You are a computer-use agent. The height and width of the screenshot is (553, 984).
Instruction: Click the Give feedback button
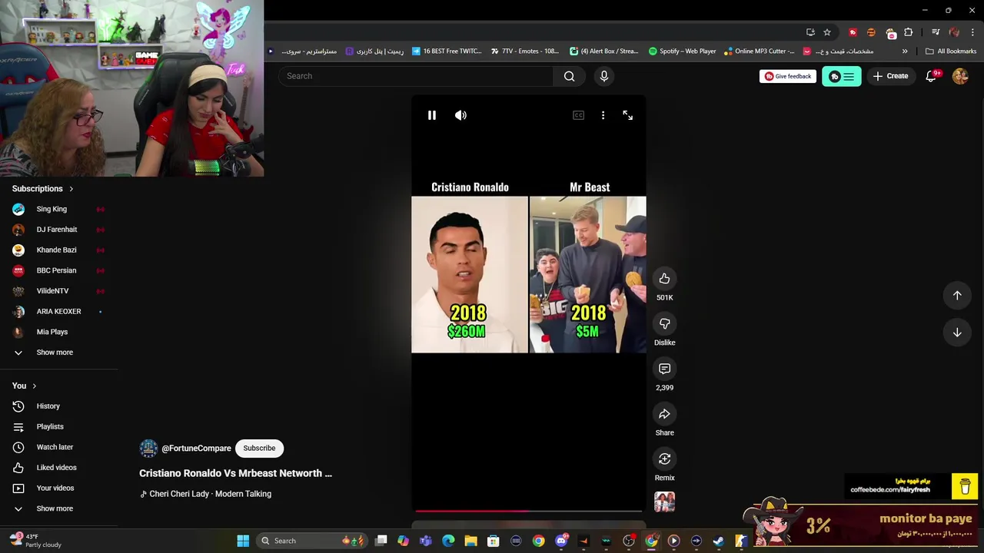787,76
